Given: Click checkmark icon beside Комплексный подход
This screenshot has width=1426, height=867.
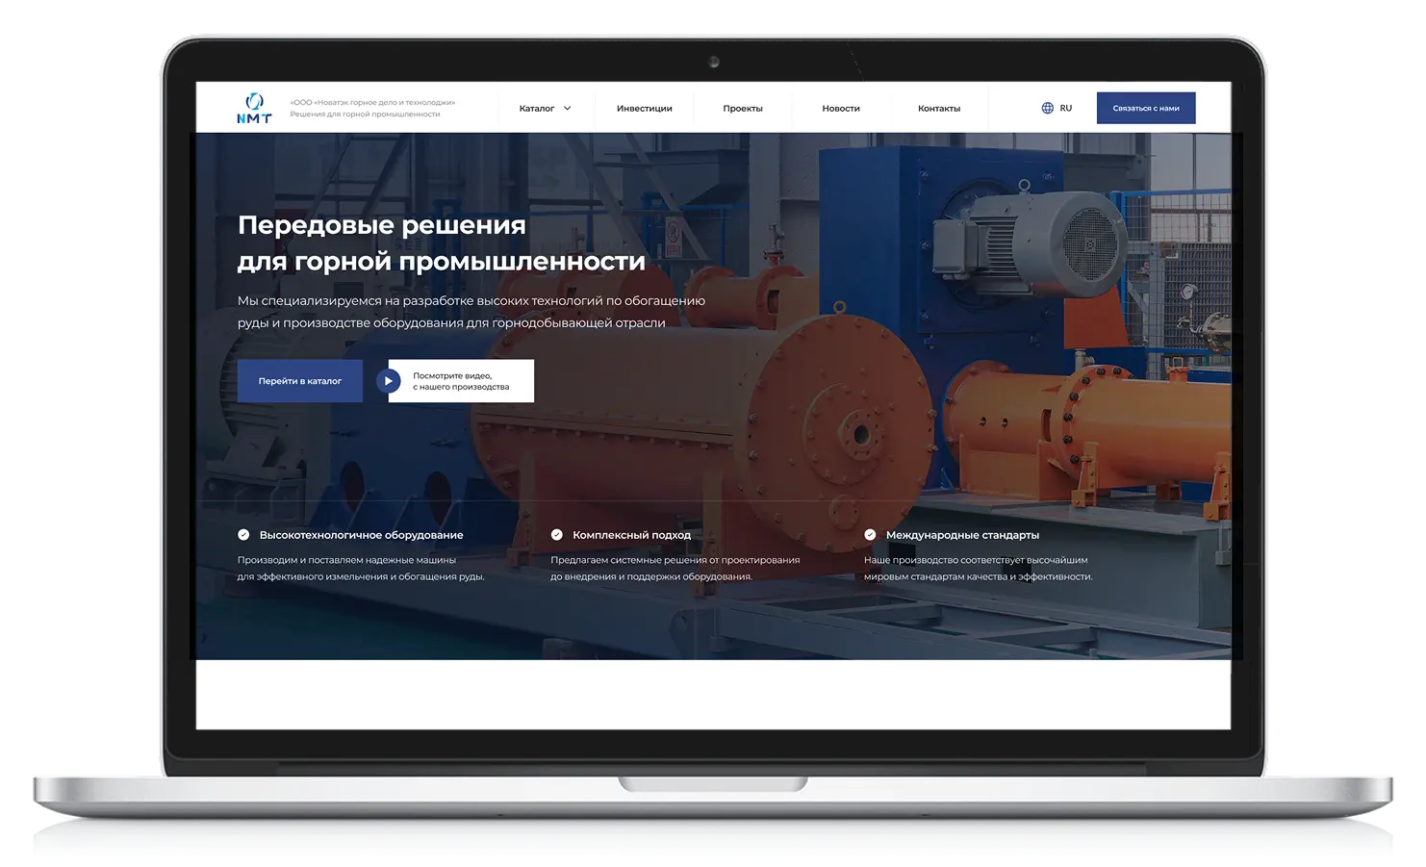Looking at the screenshot, I should 556,535.
